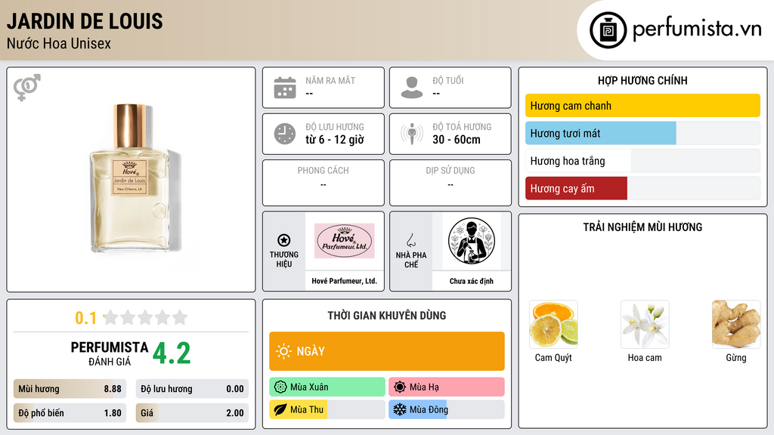Open the Chưa xác định perfumer label
The image size is (774, 435).
click(x=472, y=281)
